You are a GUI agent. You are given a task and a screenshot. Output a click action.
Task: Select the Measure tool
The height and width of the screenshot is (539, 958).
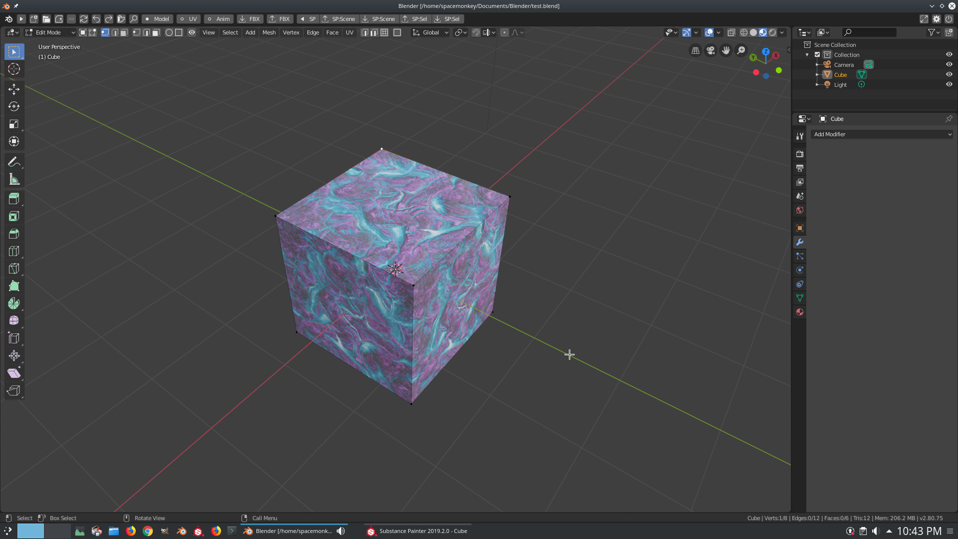tap(14, 179)
